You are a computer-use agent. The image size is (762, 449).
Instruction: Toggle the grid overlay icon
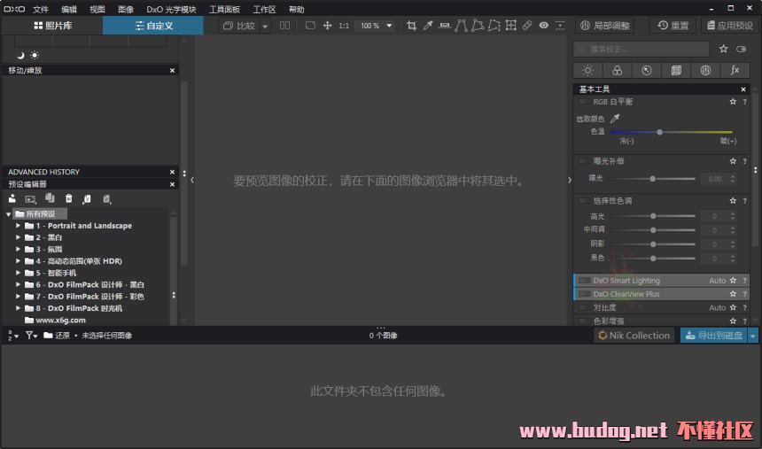(x=560, y=26)
